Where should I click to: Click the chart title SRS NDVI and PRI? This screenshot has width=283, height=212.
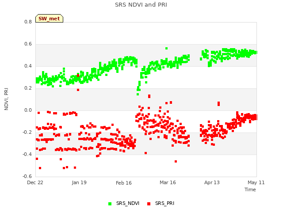tap(141, 5)
